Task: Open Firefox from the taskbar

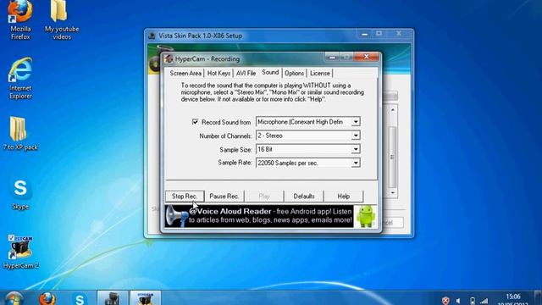Action: click(47, 299)
